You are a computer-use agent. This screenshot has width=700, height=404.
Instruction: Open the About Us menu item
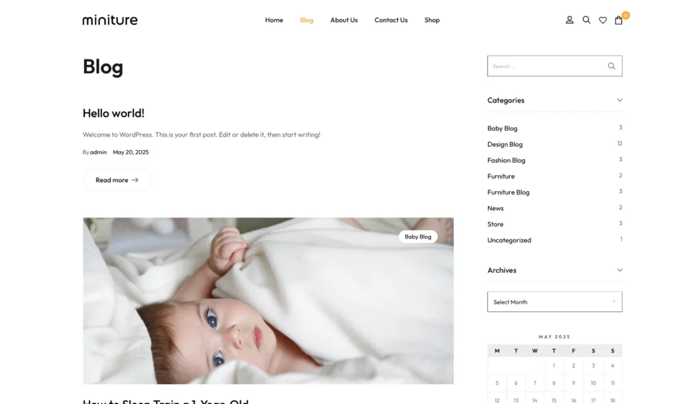tap(344, 20)
